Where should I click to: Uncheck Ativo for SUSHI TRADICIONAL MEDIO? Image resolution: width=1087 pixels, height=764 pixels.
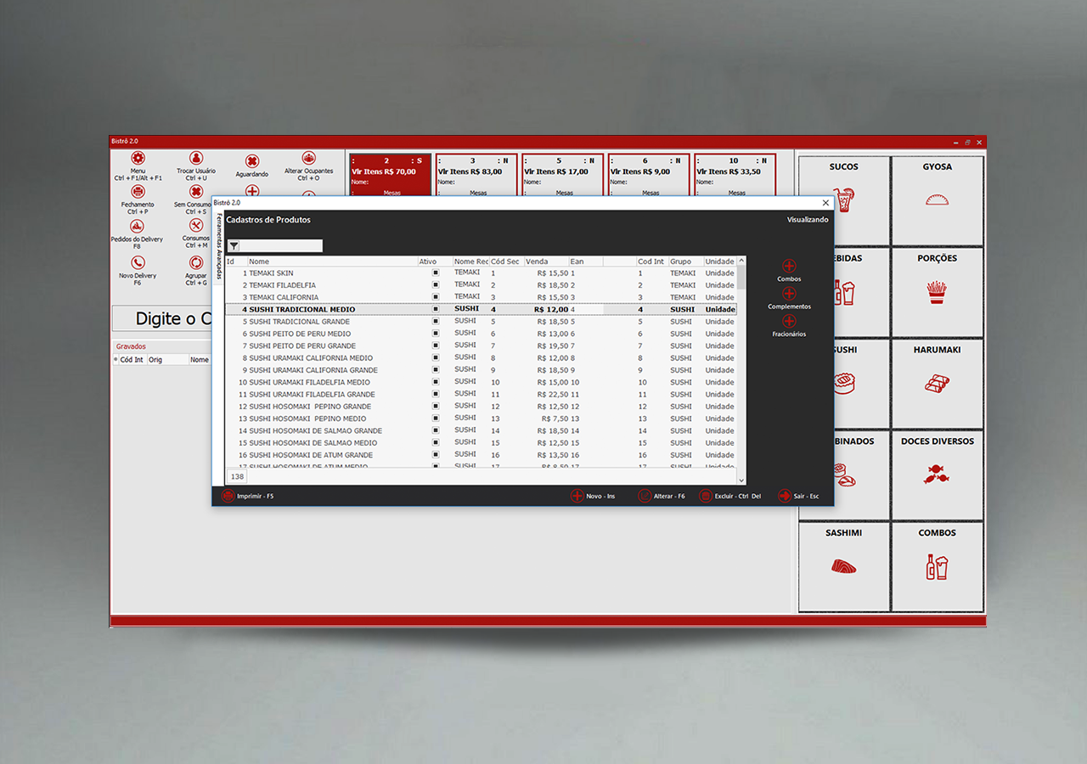pyautogui.click(x=436, y=310)
